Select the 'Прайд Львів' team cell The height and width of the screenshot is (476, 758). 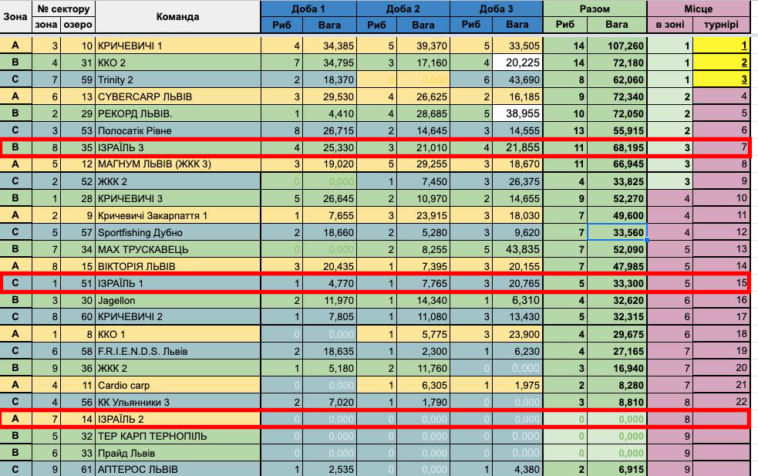click(178, 453)
